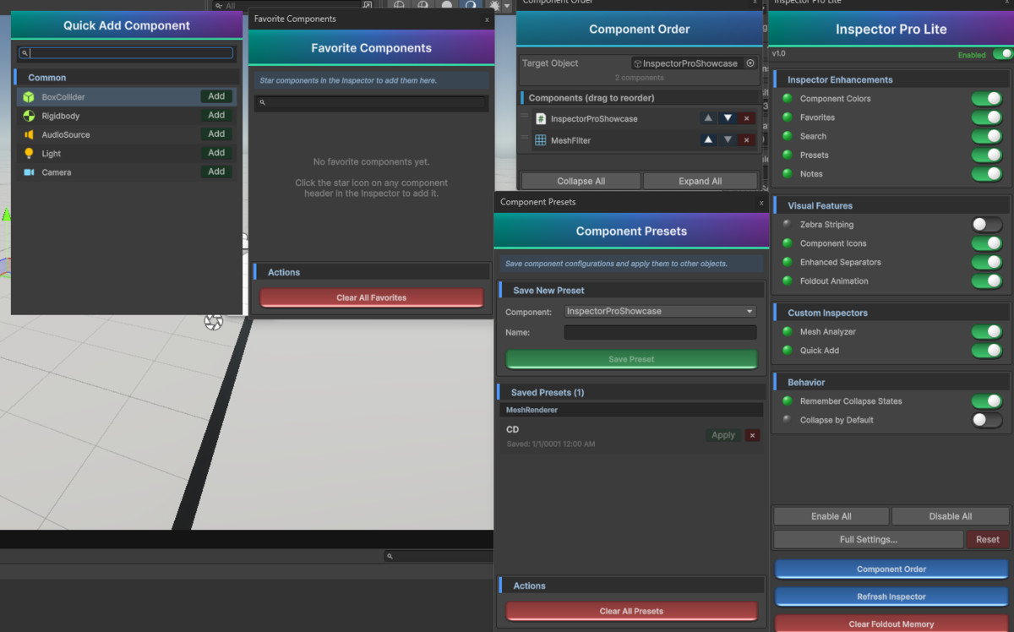Disable the Component Colors toggle

(x=986, y=98)
